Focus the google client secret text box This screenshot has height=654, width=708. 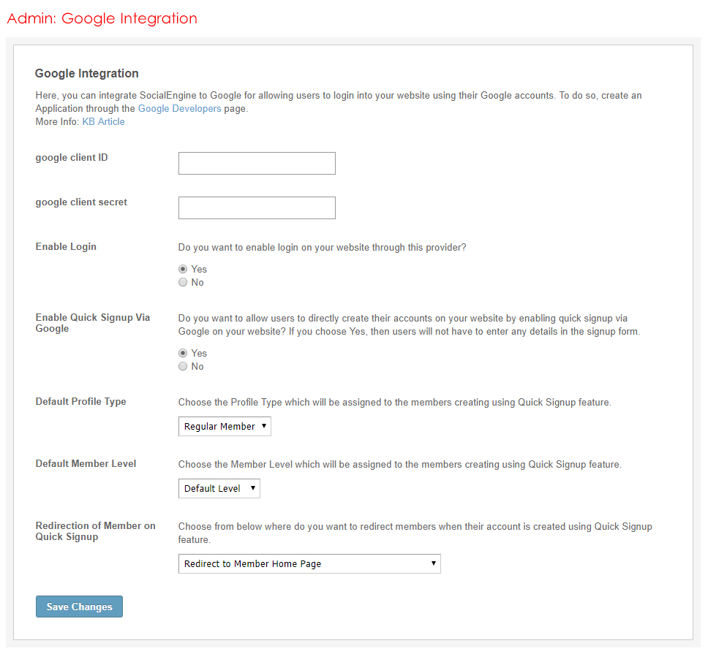(257, 208)
